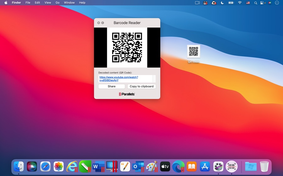Launch Safari from the Dock

[45, 166]
